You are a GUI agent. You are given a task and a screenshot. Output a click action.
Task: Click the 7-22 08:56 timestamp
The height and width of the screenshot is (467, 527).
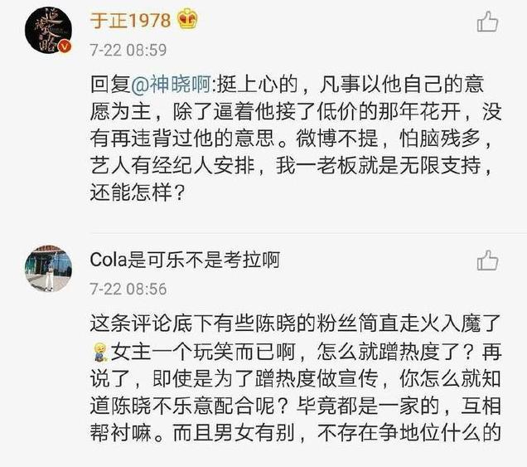coord(128,289)
